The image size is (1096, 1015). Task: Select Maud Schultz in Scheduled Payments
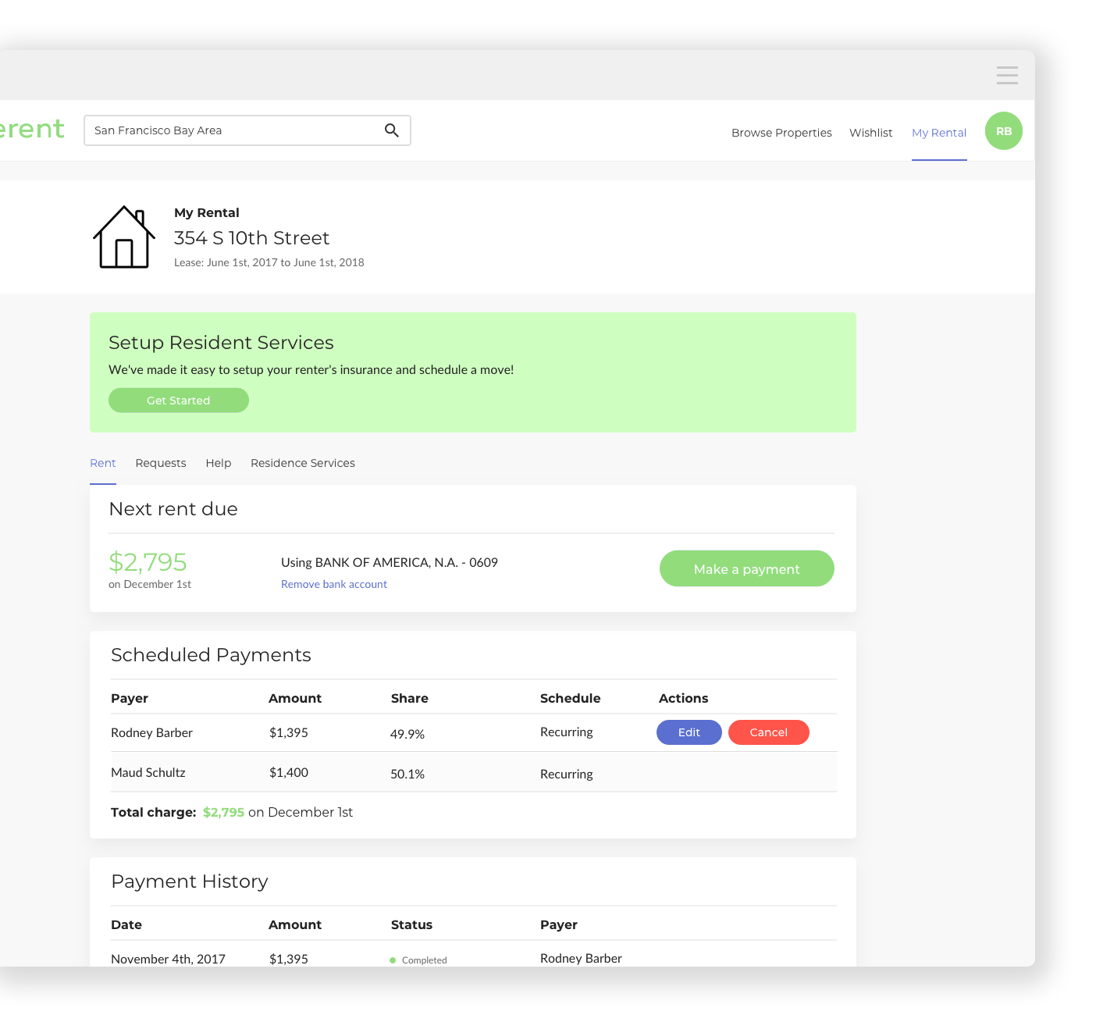pyautogui.click(x=148, y=772)
